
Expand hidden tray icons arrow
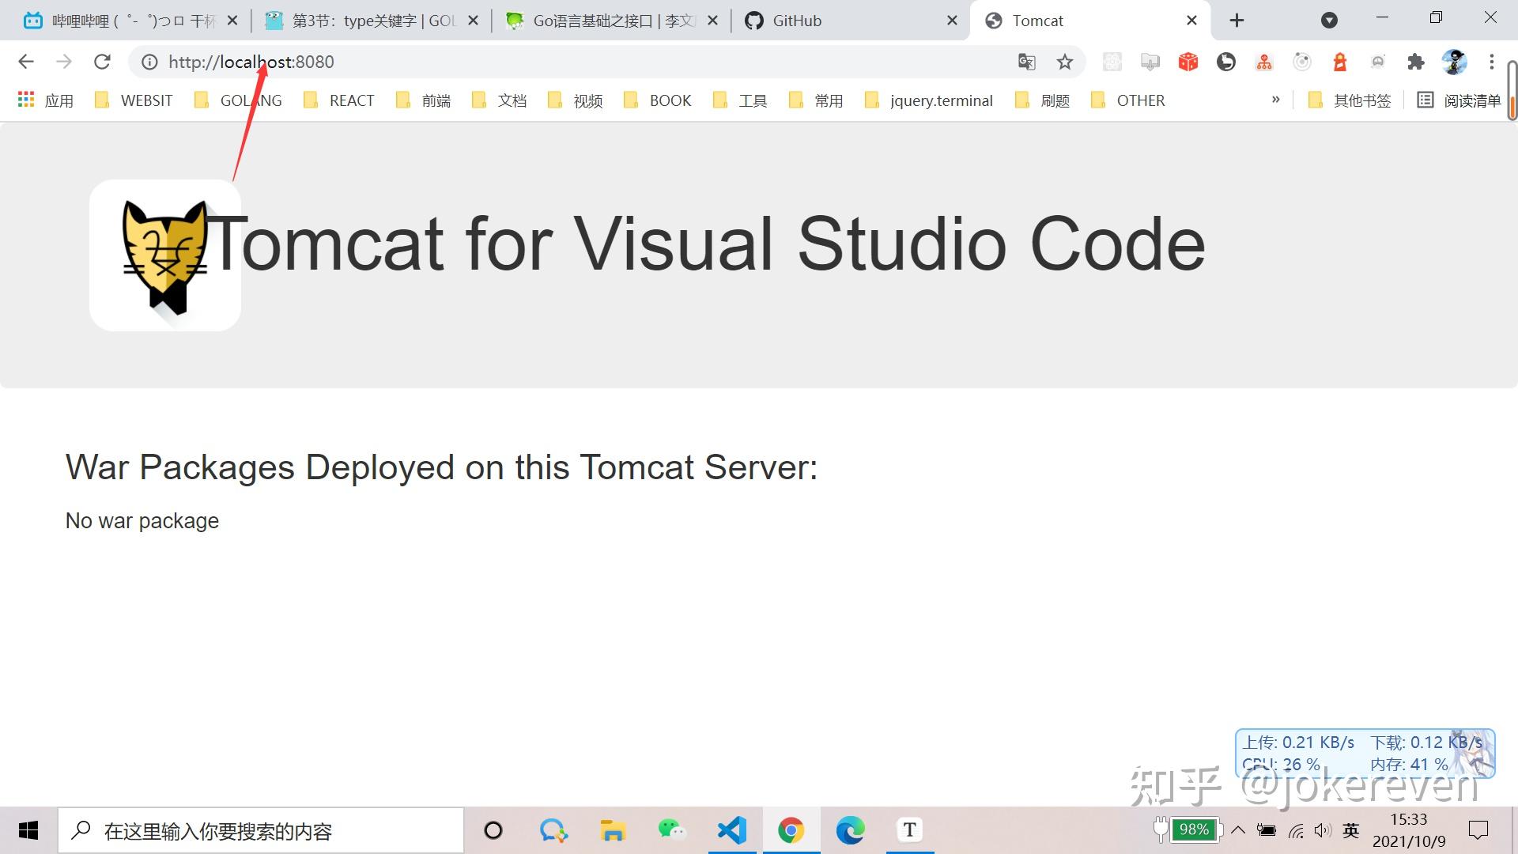(1238, 830)
